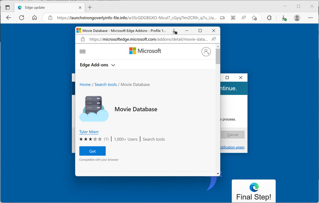This screenshot has height=203, width=319.
Task: Click the notification again link in background dialog
Action: pos(232,147)
